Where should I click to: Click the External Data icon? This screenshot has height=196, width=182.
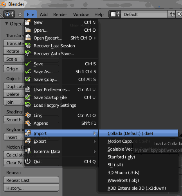pyautogui.click(x=28, y=151)
